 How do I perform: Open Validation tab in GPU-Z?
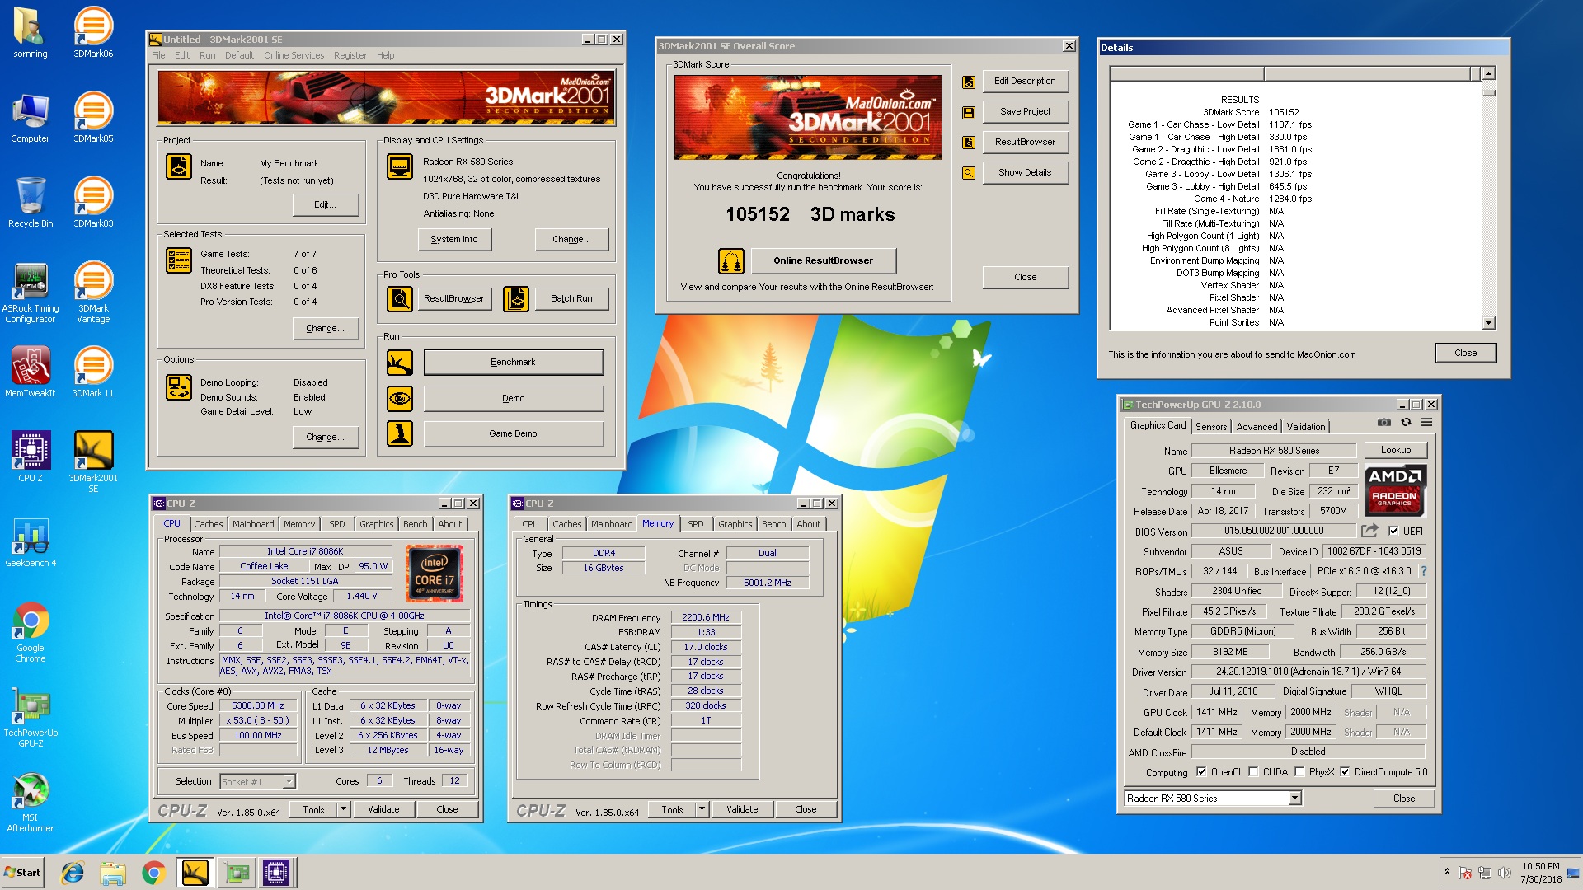click(1306, 427)
